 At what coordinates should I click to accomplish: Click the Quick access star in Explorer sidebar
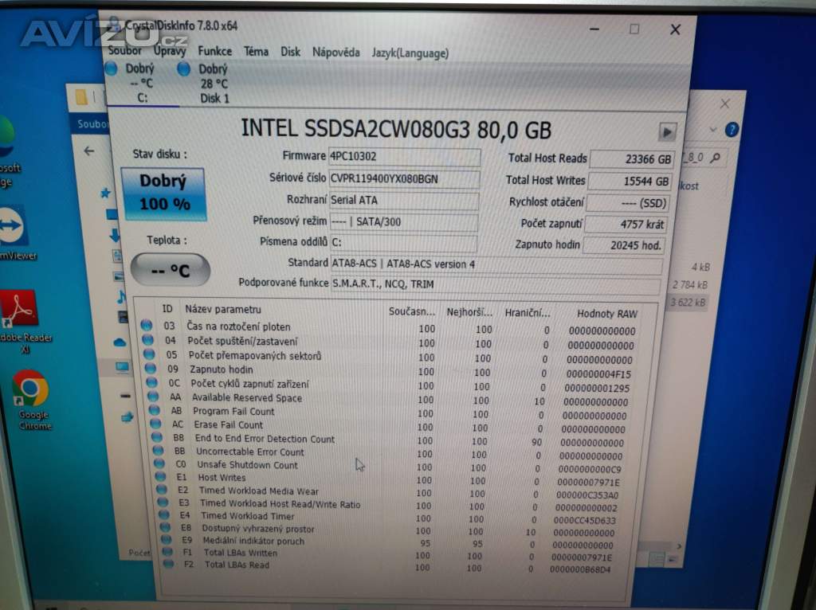[104, 194]
